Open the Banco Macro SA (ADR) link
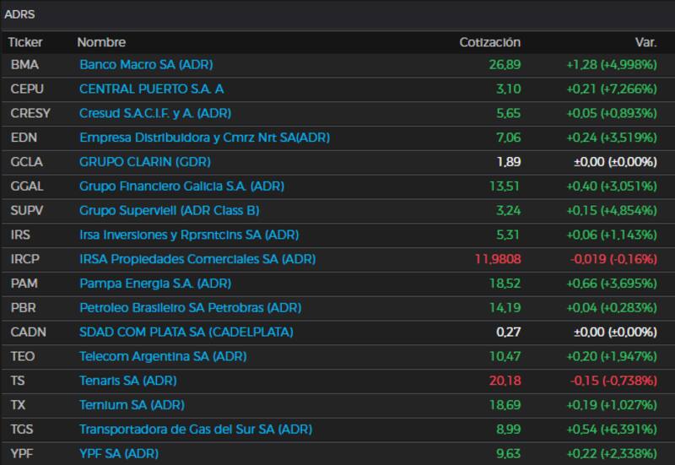The image size is (675, 465). [x=146, y=64]
